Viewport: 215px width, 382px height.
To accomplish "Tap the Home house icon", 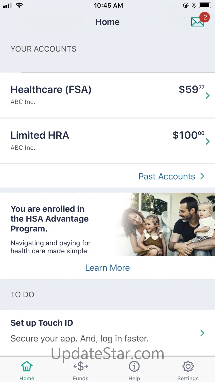I will coord(26,367).
